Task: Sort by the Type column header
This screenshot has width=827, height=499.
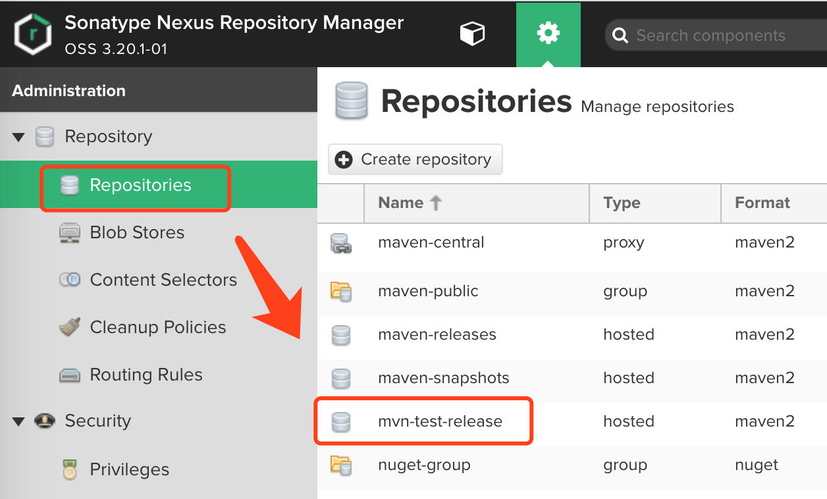Action: click(x=655, y=203)
